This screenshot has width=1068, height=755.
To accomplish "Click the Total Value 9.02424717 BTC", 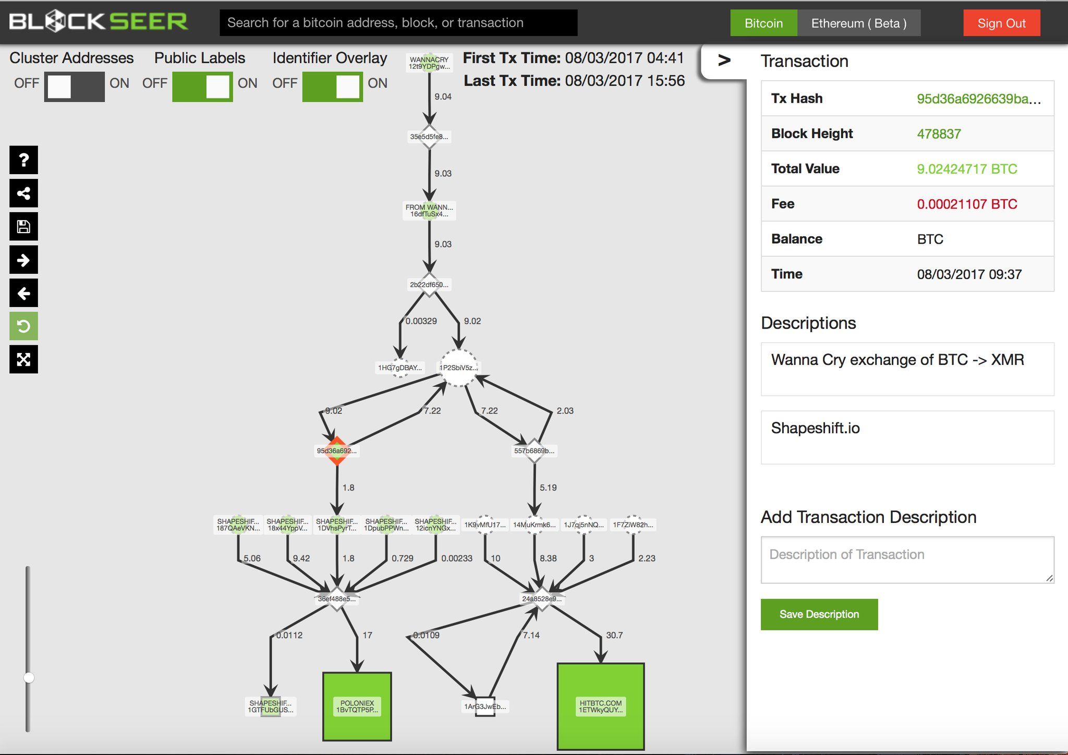I will tap(967, 169).
